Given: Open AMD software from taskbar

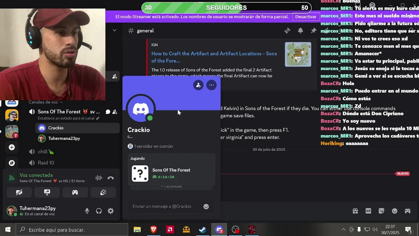Looking at the screenshot, I should coord(170,230).
